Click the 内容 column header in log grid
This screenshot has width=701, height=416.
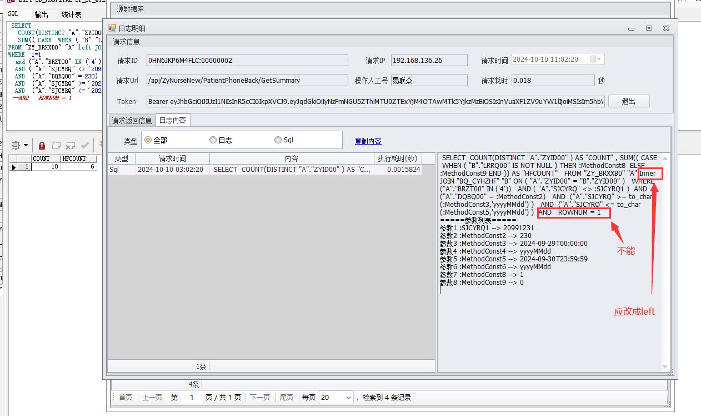pos(292,159)
